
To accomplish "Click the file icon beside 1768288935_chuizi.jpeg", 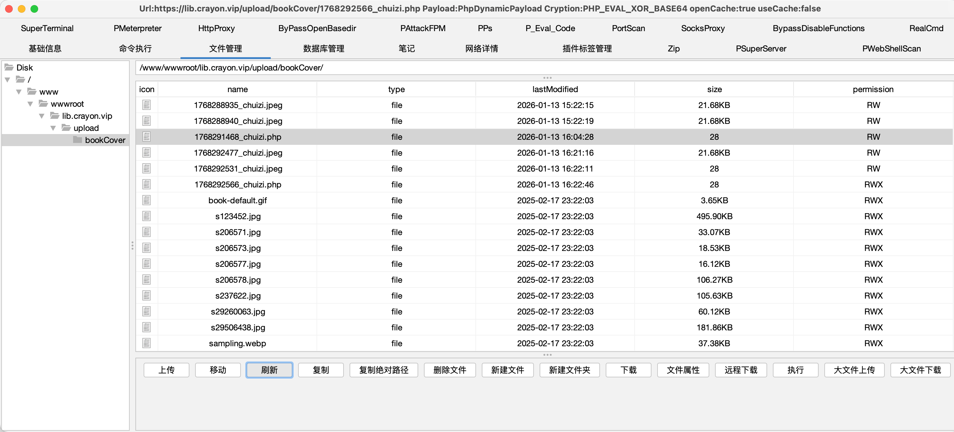I will click(x=146, y=105).
